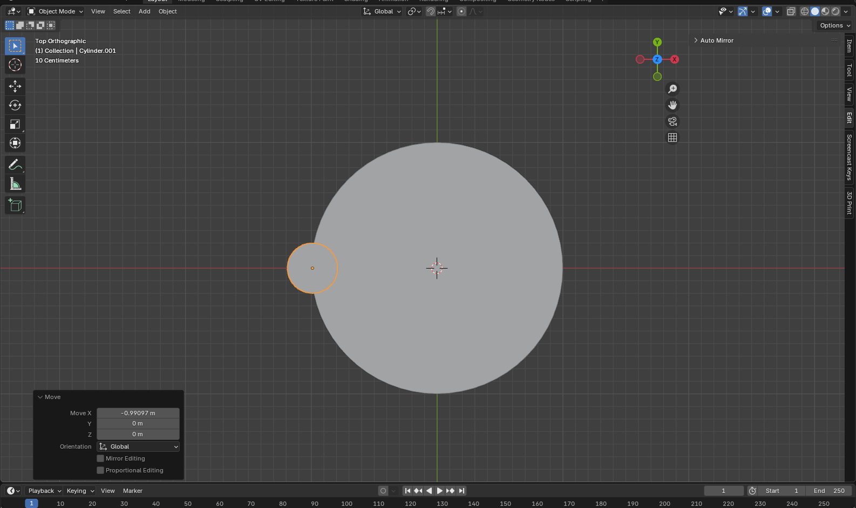The height and width of the screenshot is (508, 856).
Task: Set selection mode to Subtract
Action: [x=30, y=25]
